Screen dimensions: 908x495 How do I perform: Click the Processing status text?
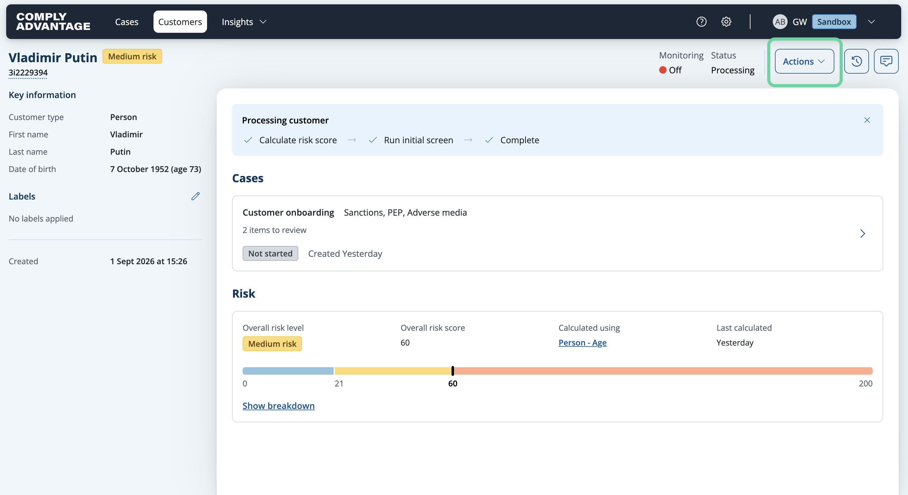pos(733,70)
